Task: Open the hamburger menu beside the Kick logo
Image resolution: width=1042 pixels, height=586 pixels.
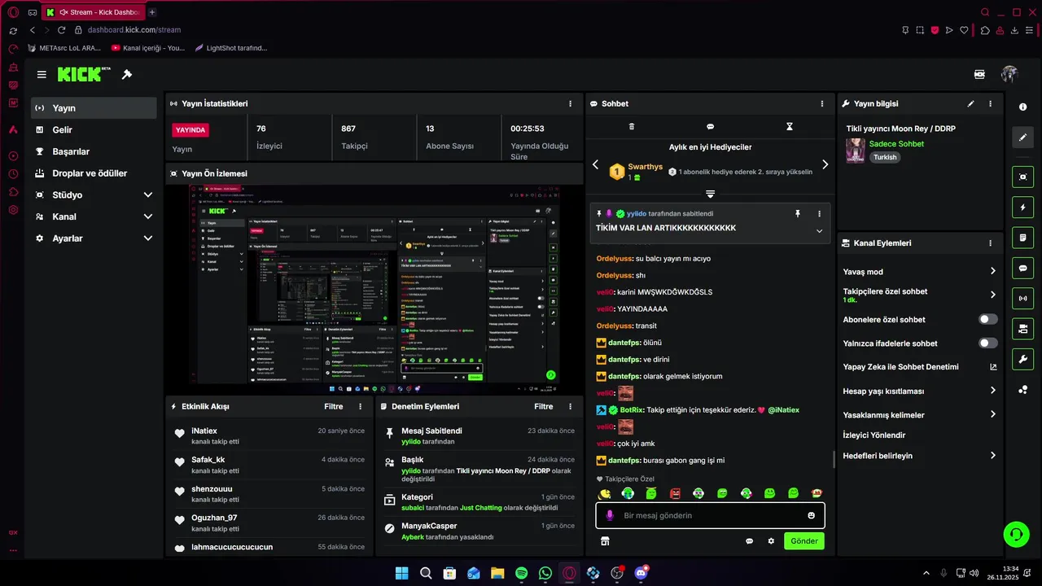Action: click(x=42, y=74)
